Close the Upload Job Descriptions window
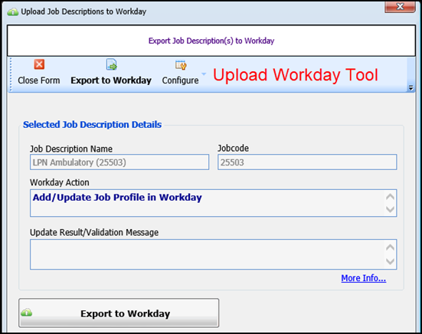 (400, 6)
